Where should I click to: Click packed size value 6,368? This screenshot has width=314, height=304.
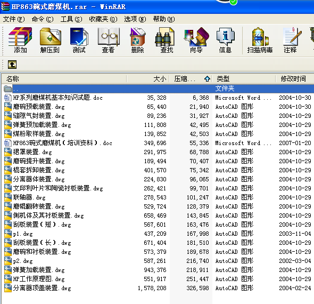click(x=201, y=98)
